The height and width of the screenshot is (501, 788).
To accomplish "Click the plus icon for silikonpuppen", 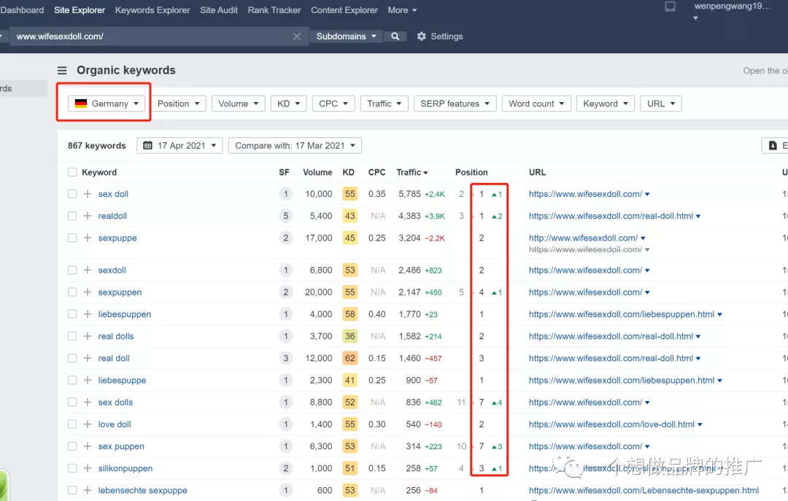I will point(88,468).
